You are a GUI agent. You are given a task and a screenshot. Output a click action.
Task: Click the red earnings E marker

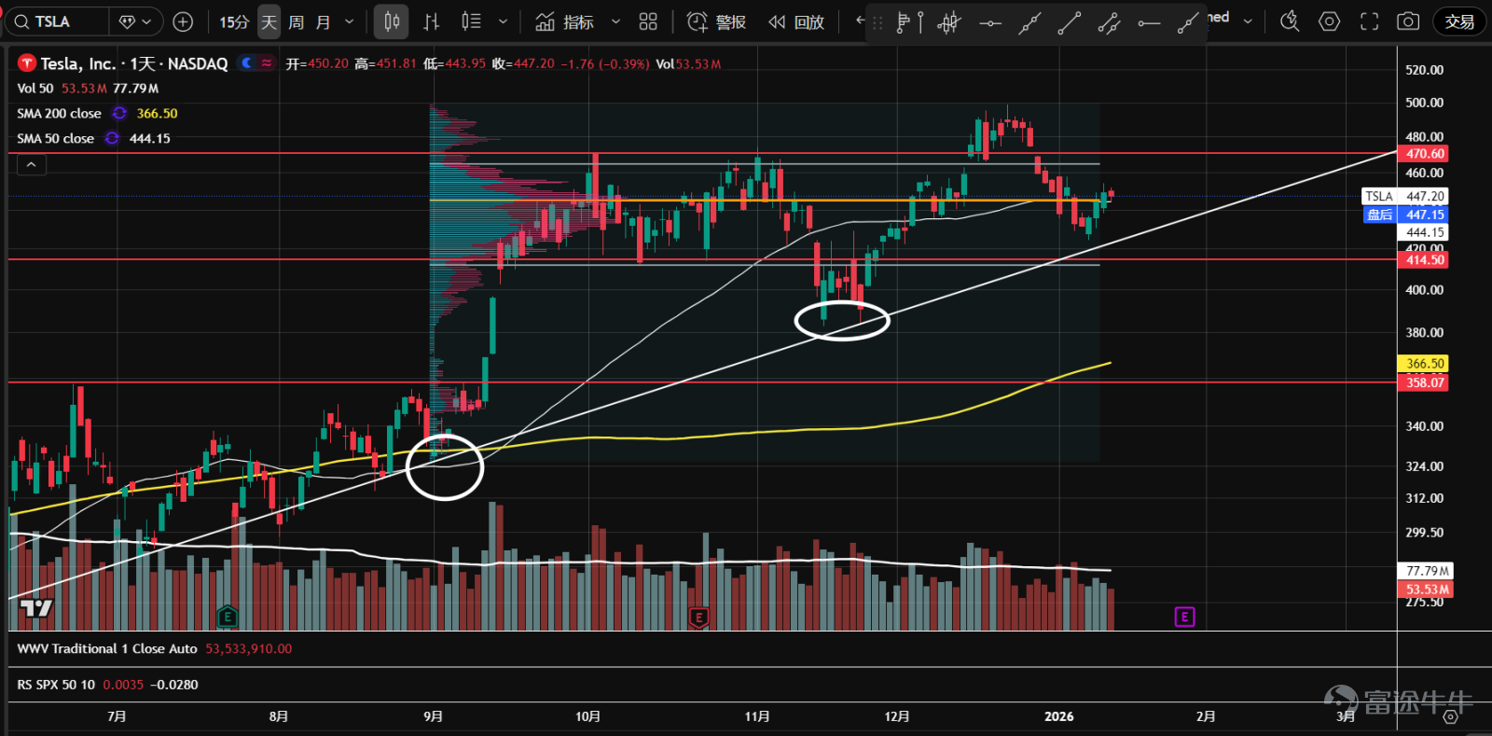point(698,617)
